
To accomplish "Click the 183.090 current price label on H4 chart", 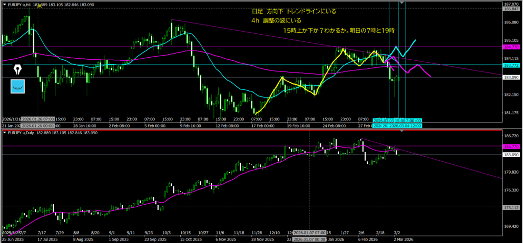I will point(512,77).
